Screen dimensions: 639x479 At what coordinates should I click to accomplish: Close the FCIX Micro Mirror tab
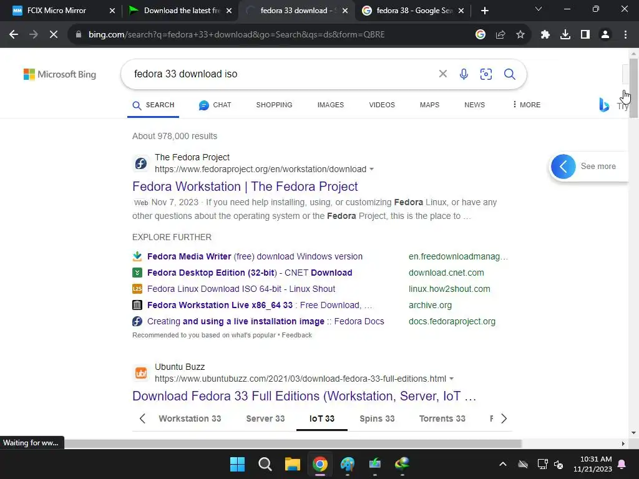tap(112, 11)
